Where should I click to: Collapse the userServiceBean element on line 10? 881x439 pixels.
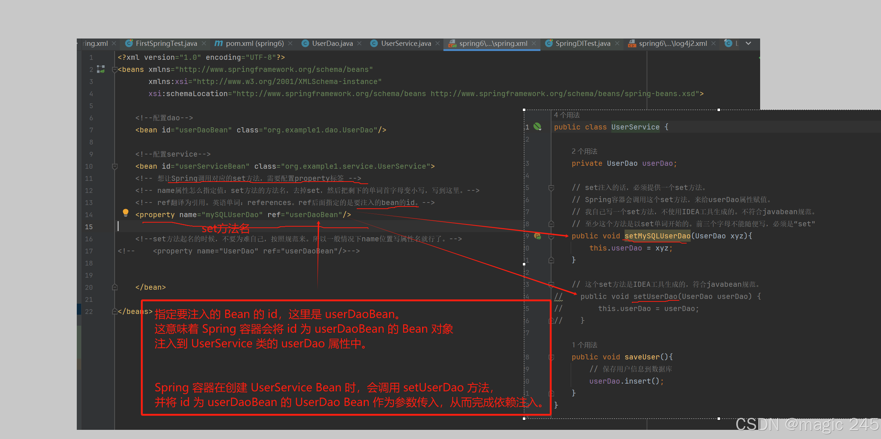click(115, 167)
